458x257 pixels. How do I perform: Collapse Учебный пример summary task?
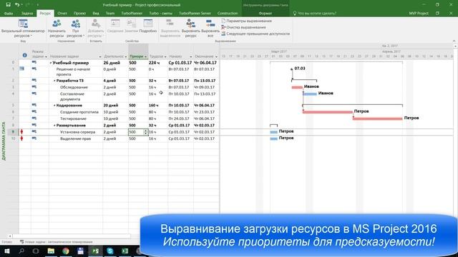pos(51,63)
